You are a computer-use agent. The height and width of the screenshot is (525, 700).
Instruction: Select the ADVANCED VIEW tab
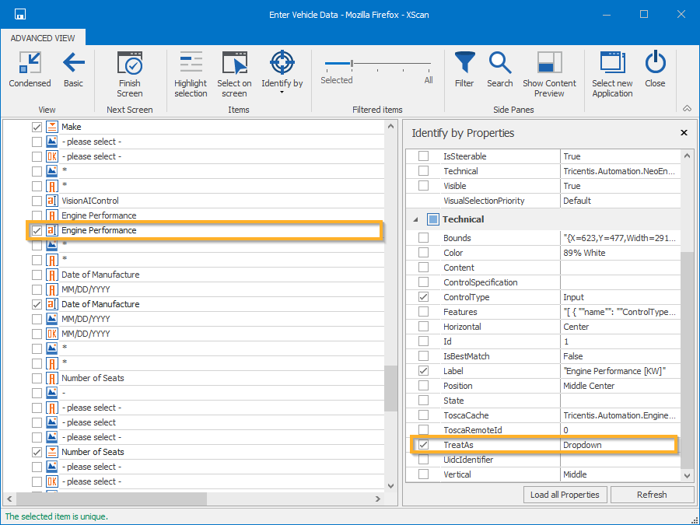tap(43, 38)
